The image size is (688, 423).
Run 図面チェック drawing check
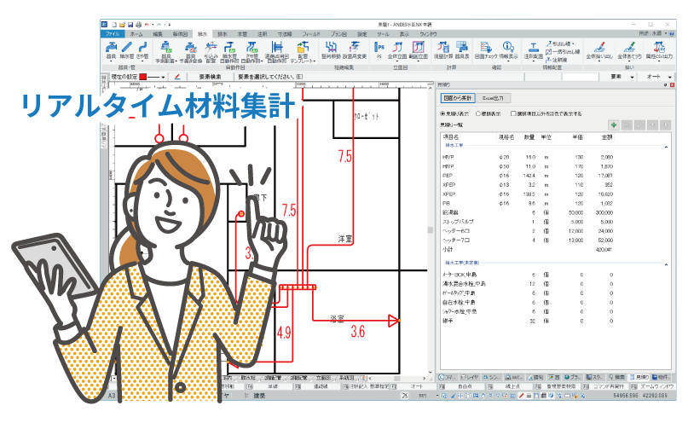tap(486, 50)
